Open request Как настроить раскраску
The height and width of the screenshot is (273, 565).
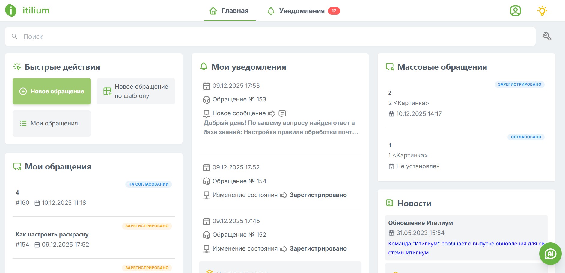[52, 234]
